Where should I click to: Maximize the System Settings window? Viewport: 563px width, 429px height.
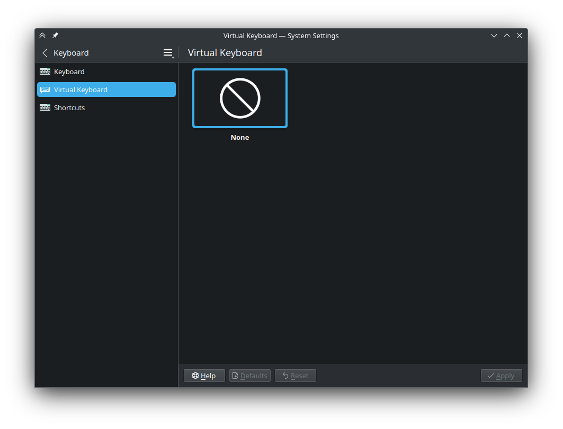(507, 35)
